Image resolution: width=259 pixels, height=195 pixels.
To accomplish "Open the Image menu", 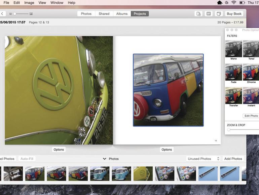I will pyautogui.click(x=29, y=3).
